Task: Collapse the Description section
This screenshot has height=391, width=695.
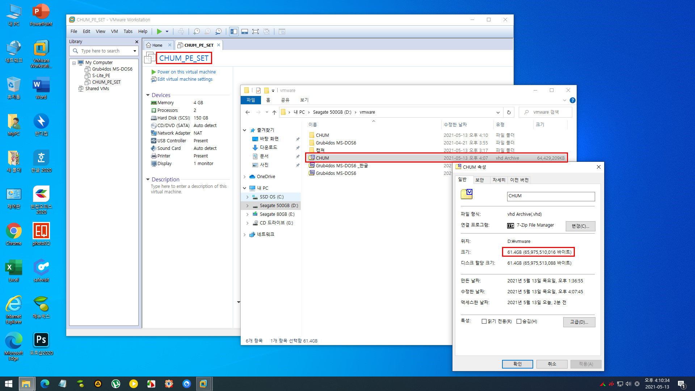Action: coord(148,180)
